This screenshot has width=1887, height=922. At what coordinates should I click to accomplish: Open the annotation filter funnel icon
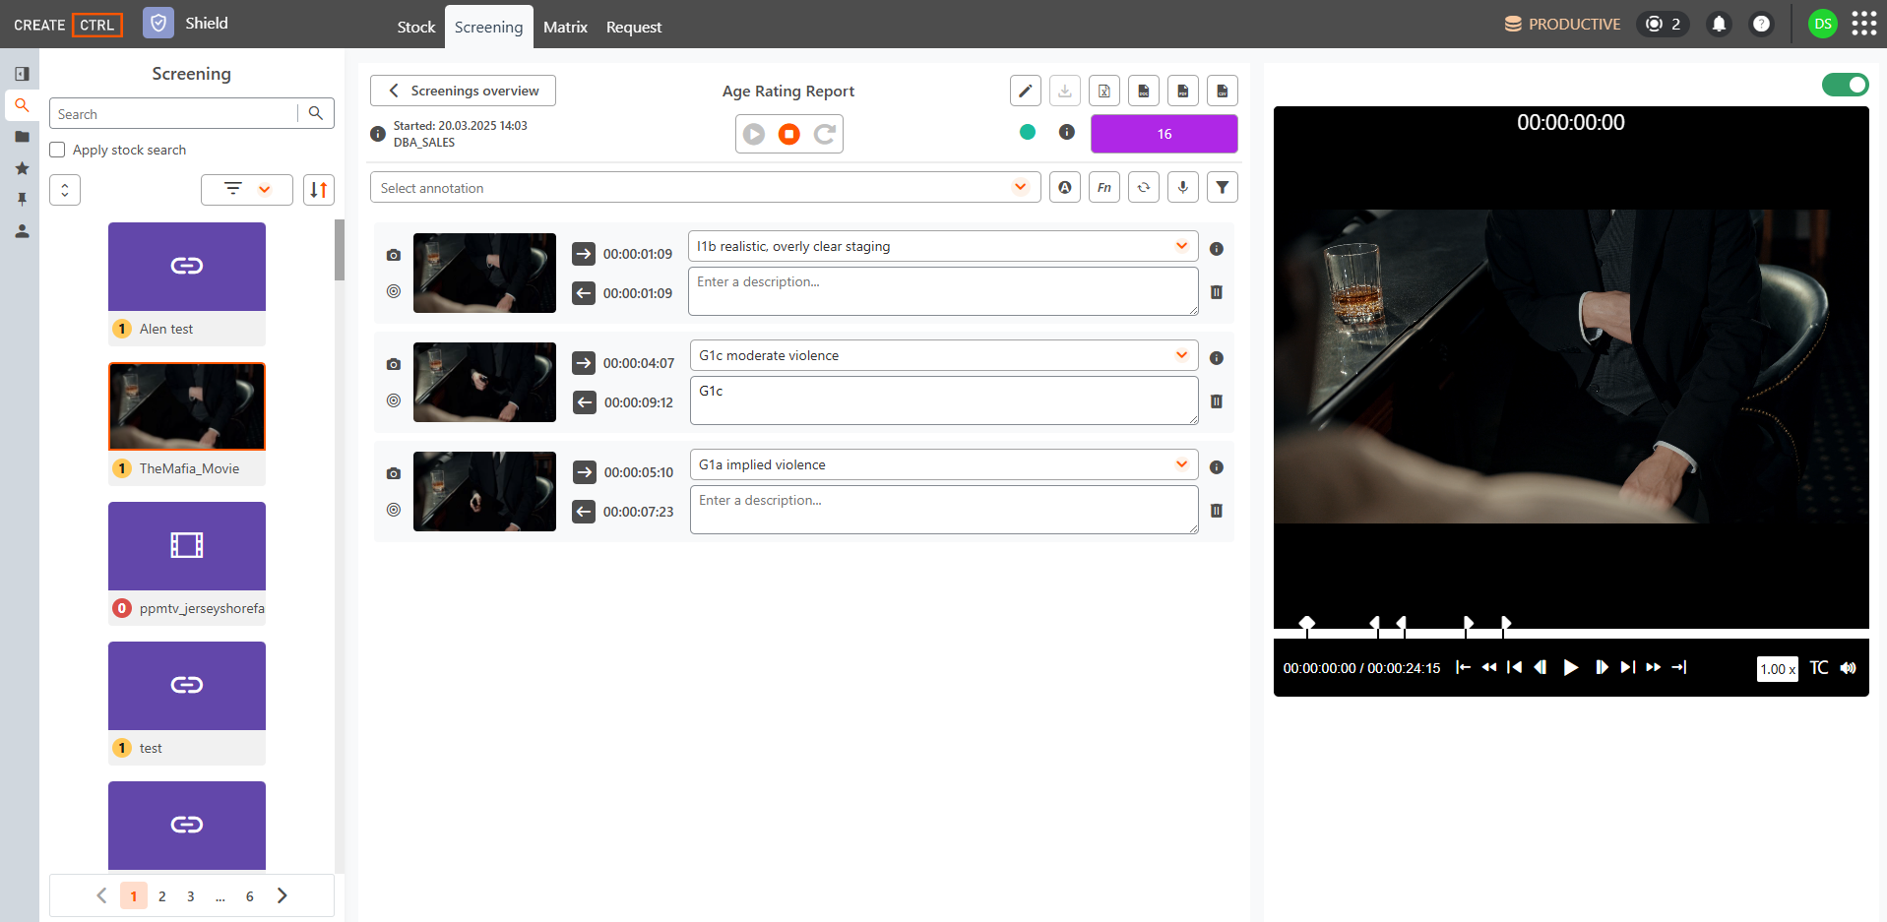click(x=1223, y=187)
